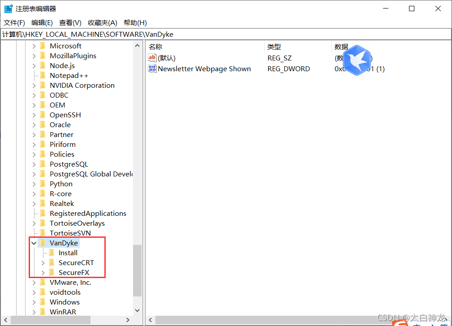Screen dimensions: 452x326
Task: Click tree pane scroll up arrow
Action: pos(138,46)
